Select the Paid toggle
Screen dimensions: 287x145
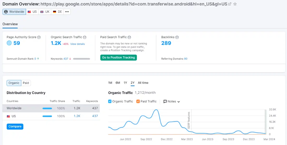tap(26, 83)
